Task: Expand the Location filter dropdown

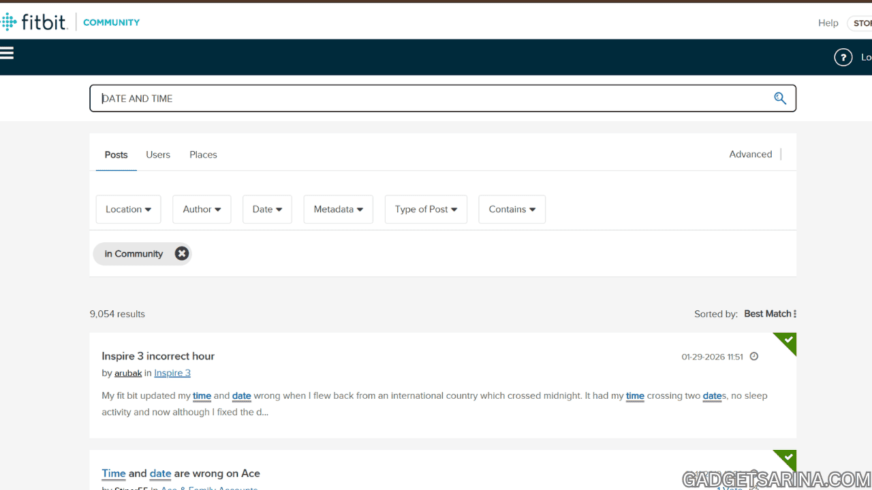Action: point(128,210)
